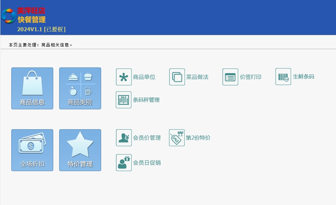Click the 会员日促销 member gift icon

[x=124, y=162]
